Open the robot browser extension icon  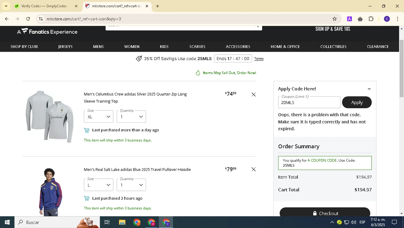[x=360, y=19]
